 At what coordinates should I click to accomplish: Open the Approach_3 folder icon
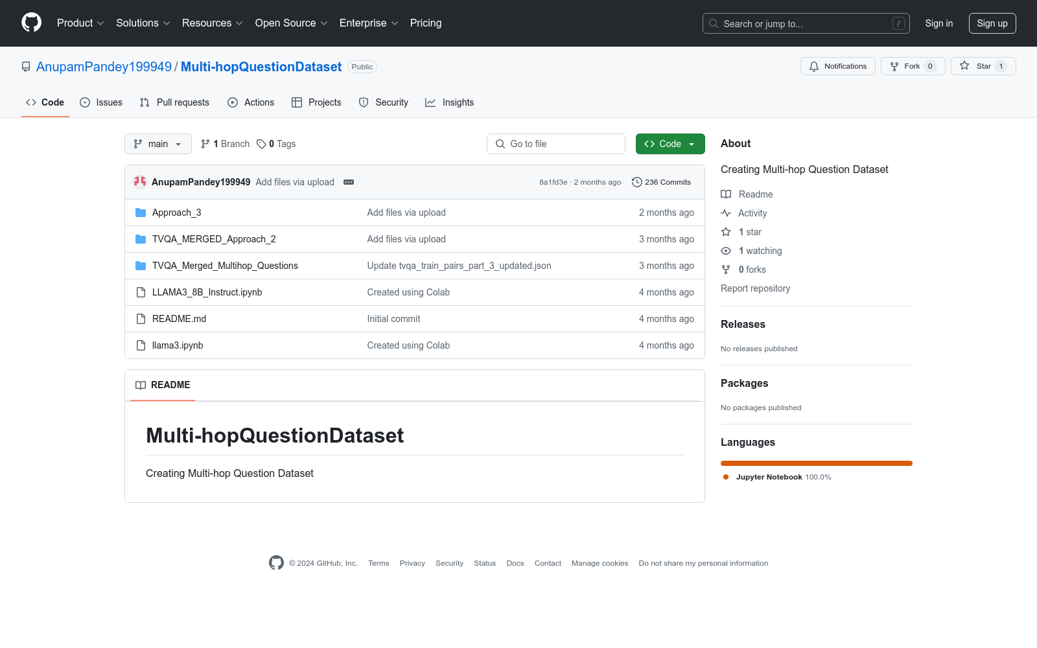pyautogui.click(x=141, y=213)
